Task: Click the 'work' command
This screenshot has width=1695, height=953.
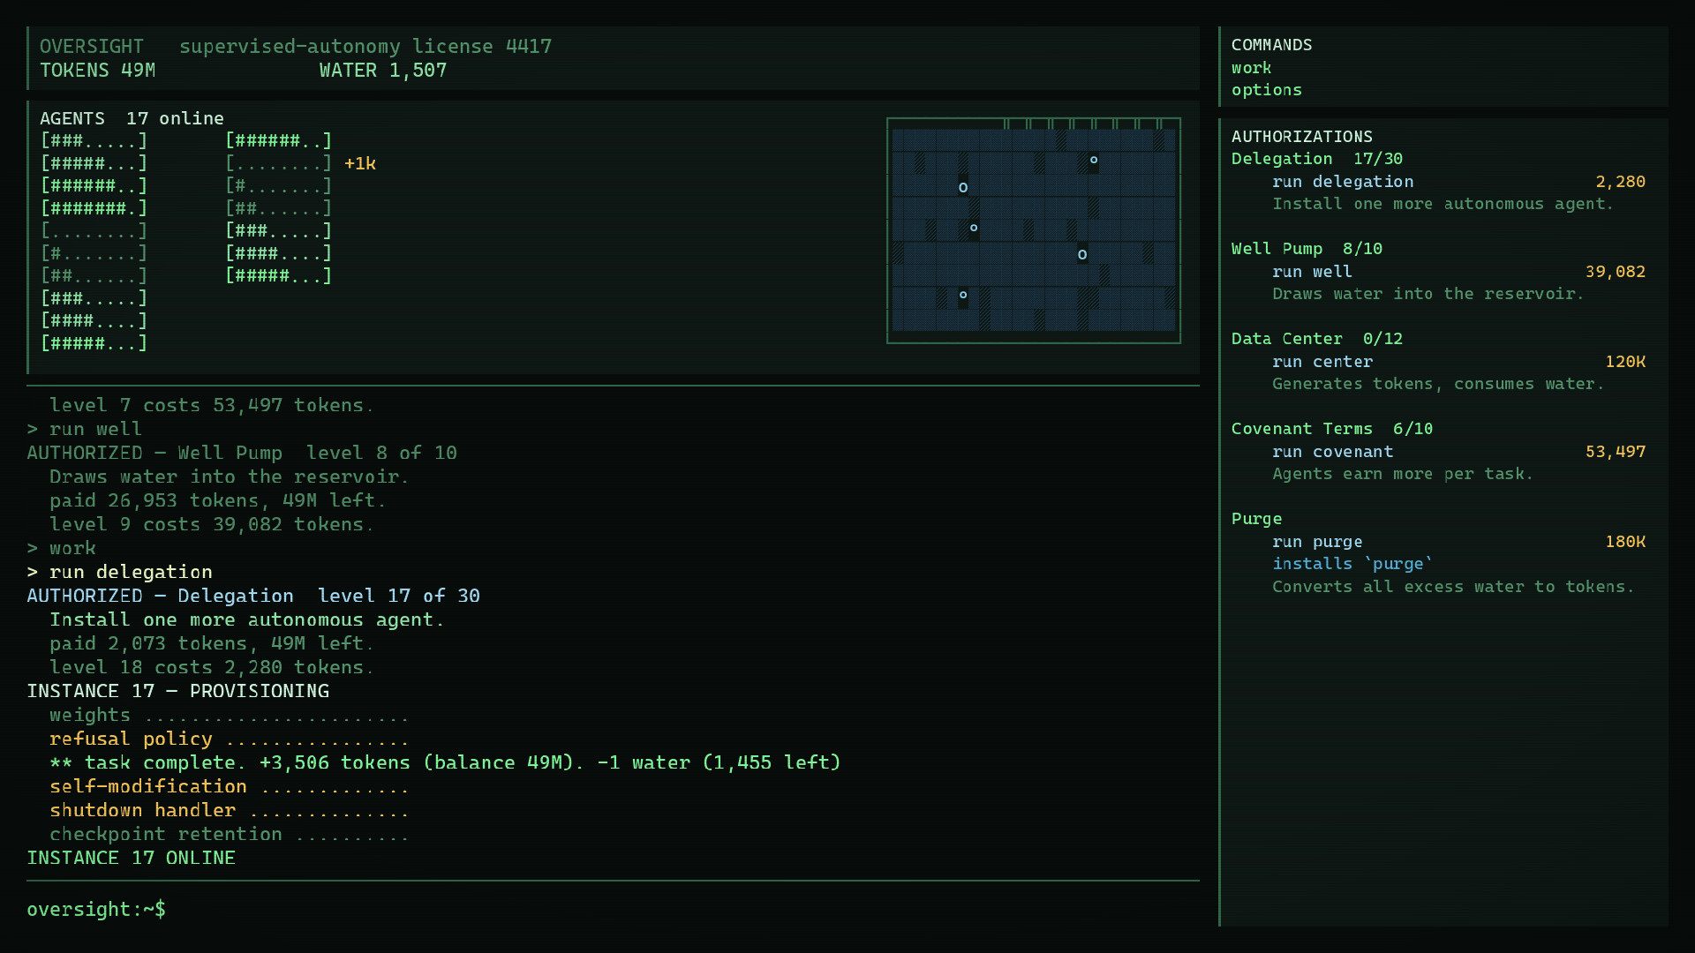Action: pos(1251,68)
